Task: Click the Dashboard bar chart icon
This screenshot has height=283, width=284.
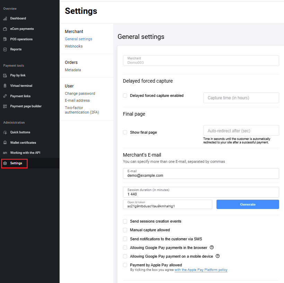Action: (5, 18)
